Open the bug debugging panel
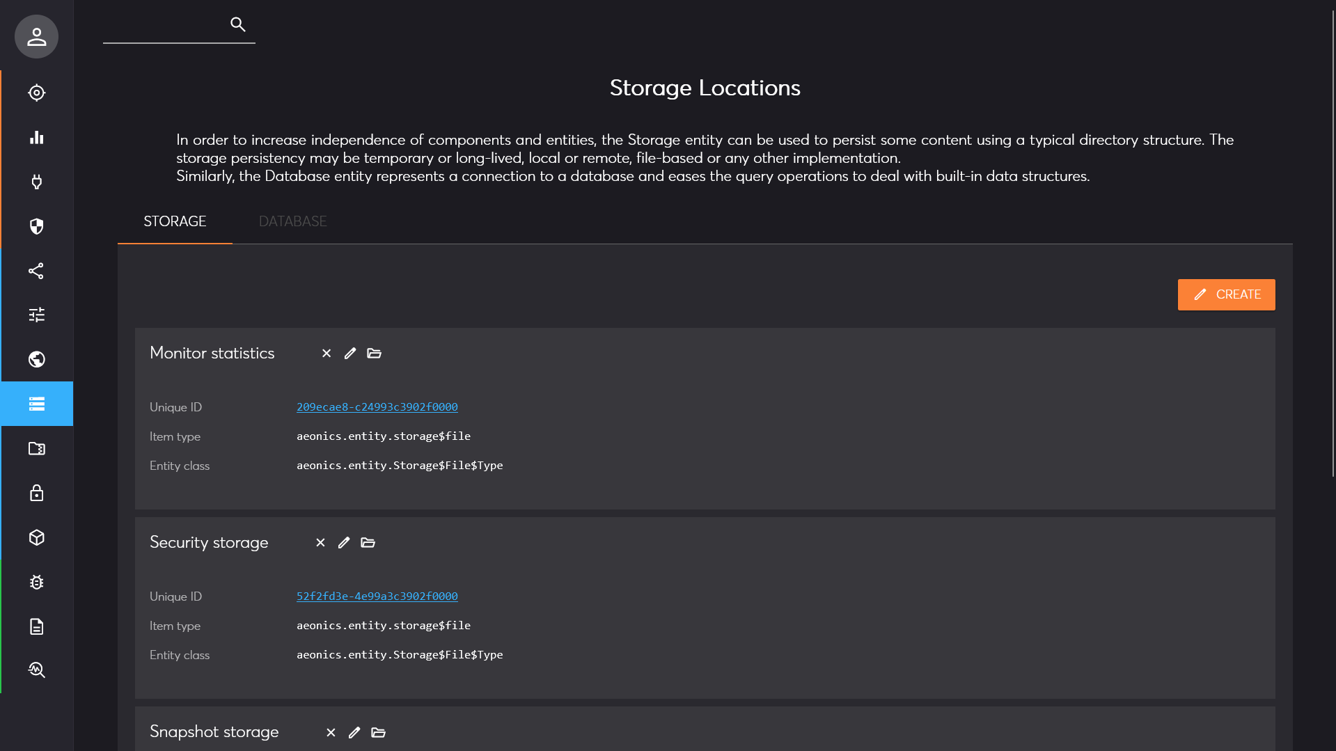The image size is (1336, 751). 36,582
